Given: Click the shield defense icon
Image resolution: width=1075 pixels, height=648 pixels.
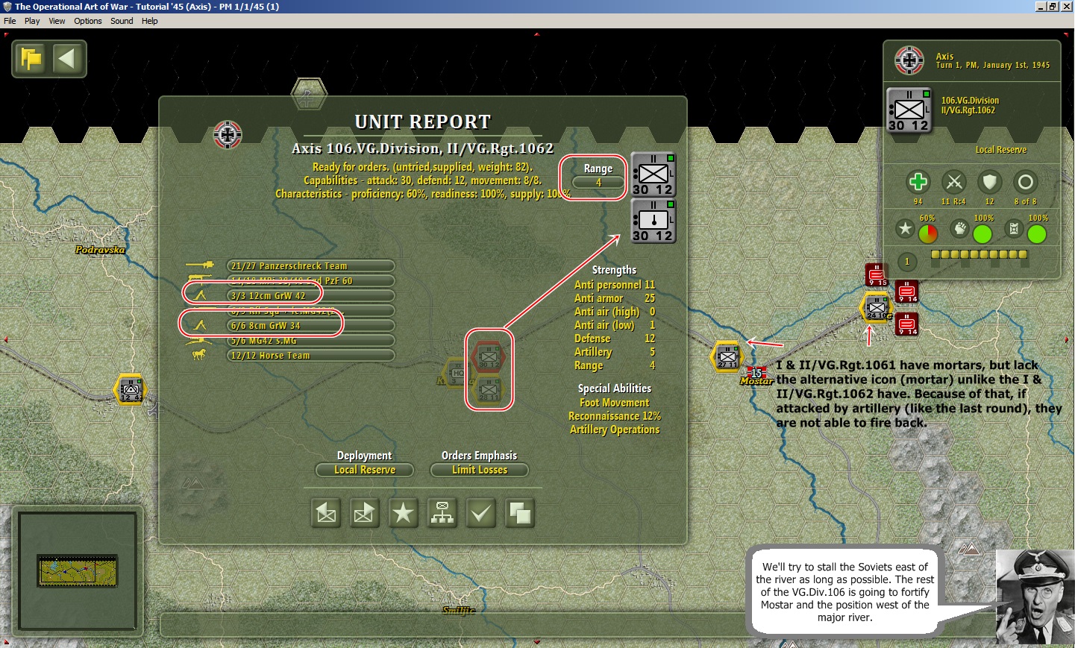Looking at the screenshot, I should tap(990, 182).
